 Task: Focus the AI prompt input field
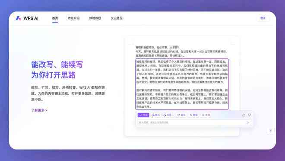click(x=194, y=122)
